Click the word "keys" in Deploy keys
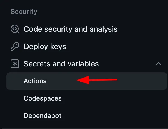This screenshot has height=129, width=168. click(57, 47)
